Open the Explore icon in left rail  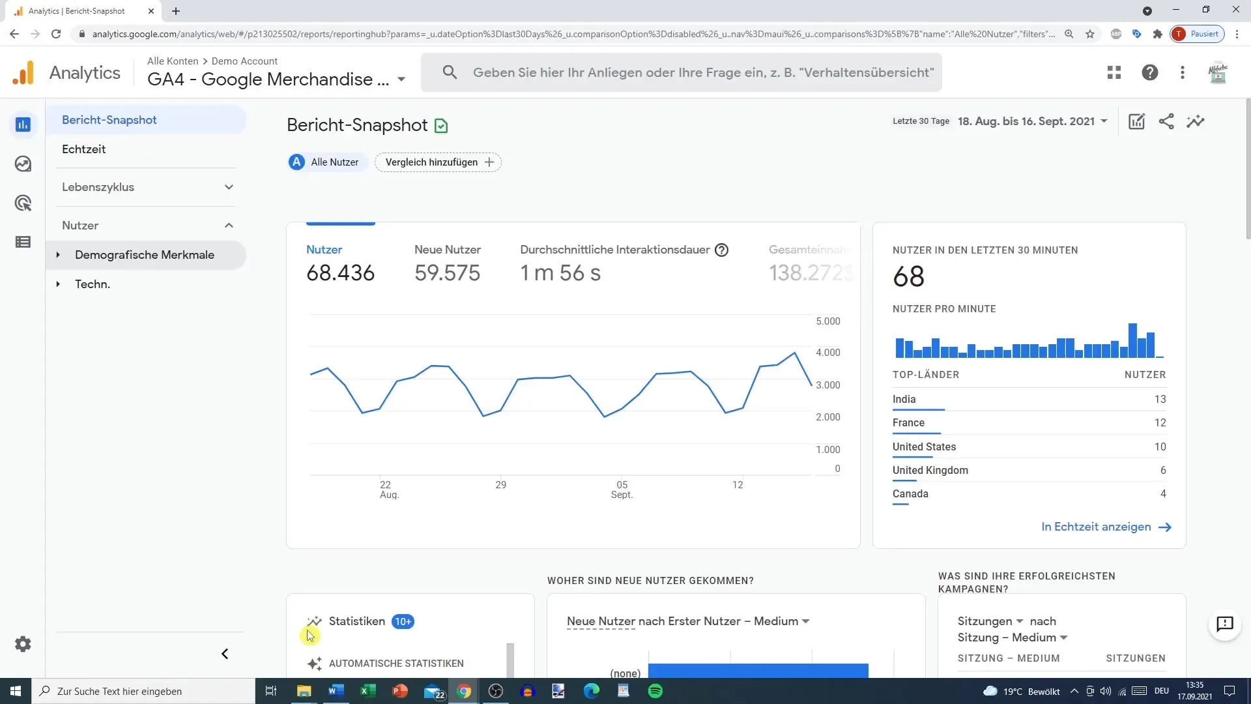tap(23, 164)
